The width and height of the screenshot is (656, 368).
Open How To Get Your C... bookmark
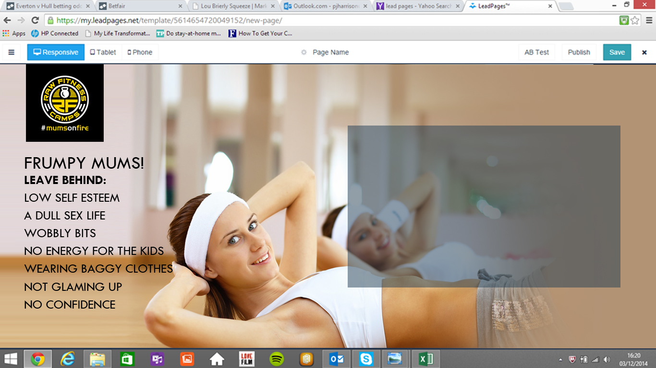click(260, 34)
